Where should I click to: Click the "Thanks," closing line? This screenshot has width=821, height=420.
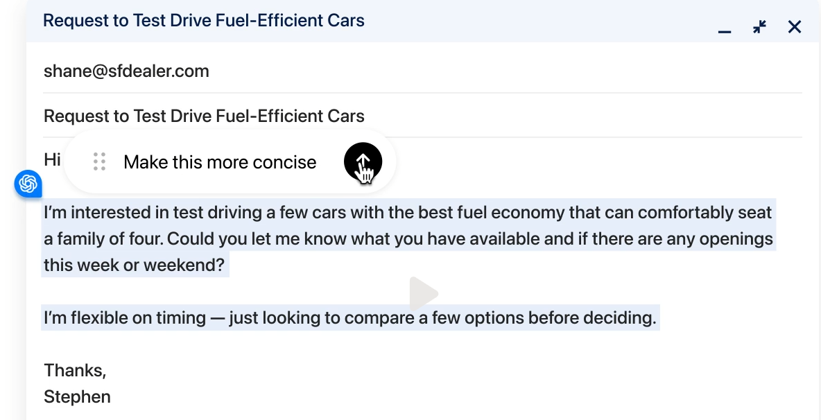[75, 370]
